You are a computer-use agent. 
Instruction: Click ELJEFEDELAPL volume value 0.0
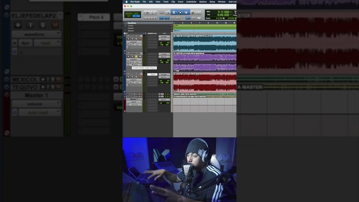(168, 43)
